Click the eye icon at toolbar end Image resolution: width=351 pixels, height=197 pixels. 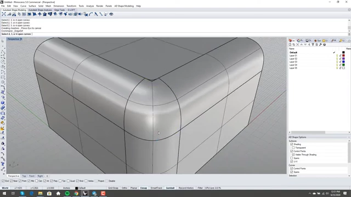click(111, 14)
